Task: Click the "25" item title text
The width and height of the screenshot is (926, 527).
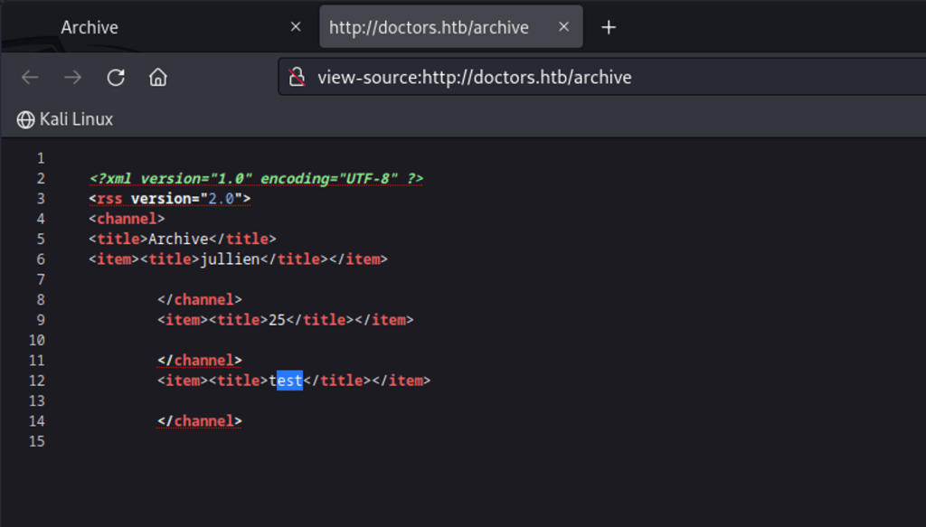Action: [x=277, y=320]
